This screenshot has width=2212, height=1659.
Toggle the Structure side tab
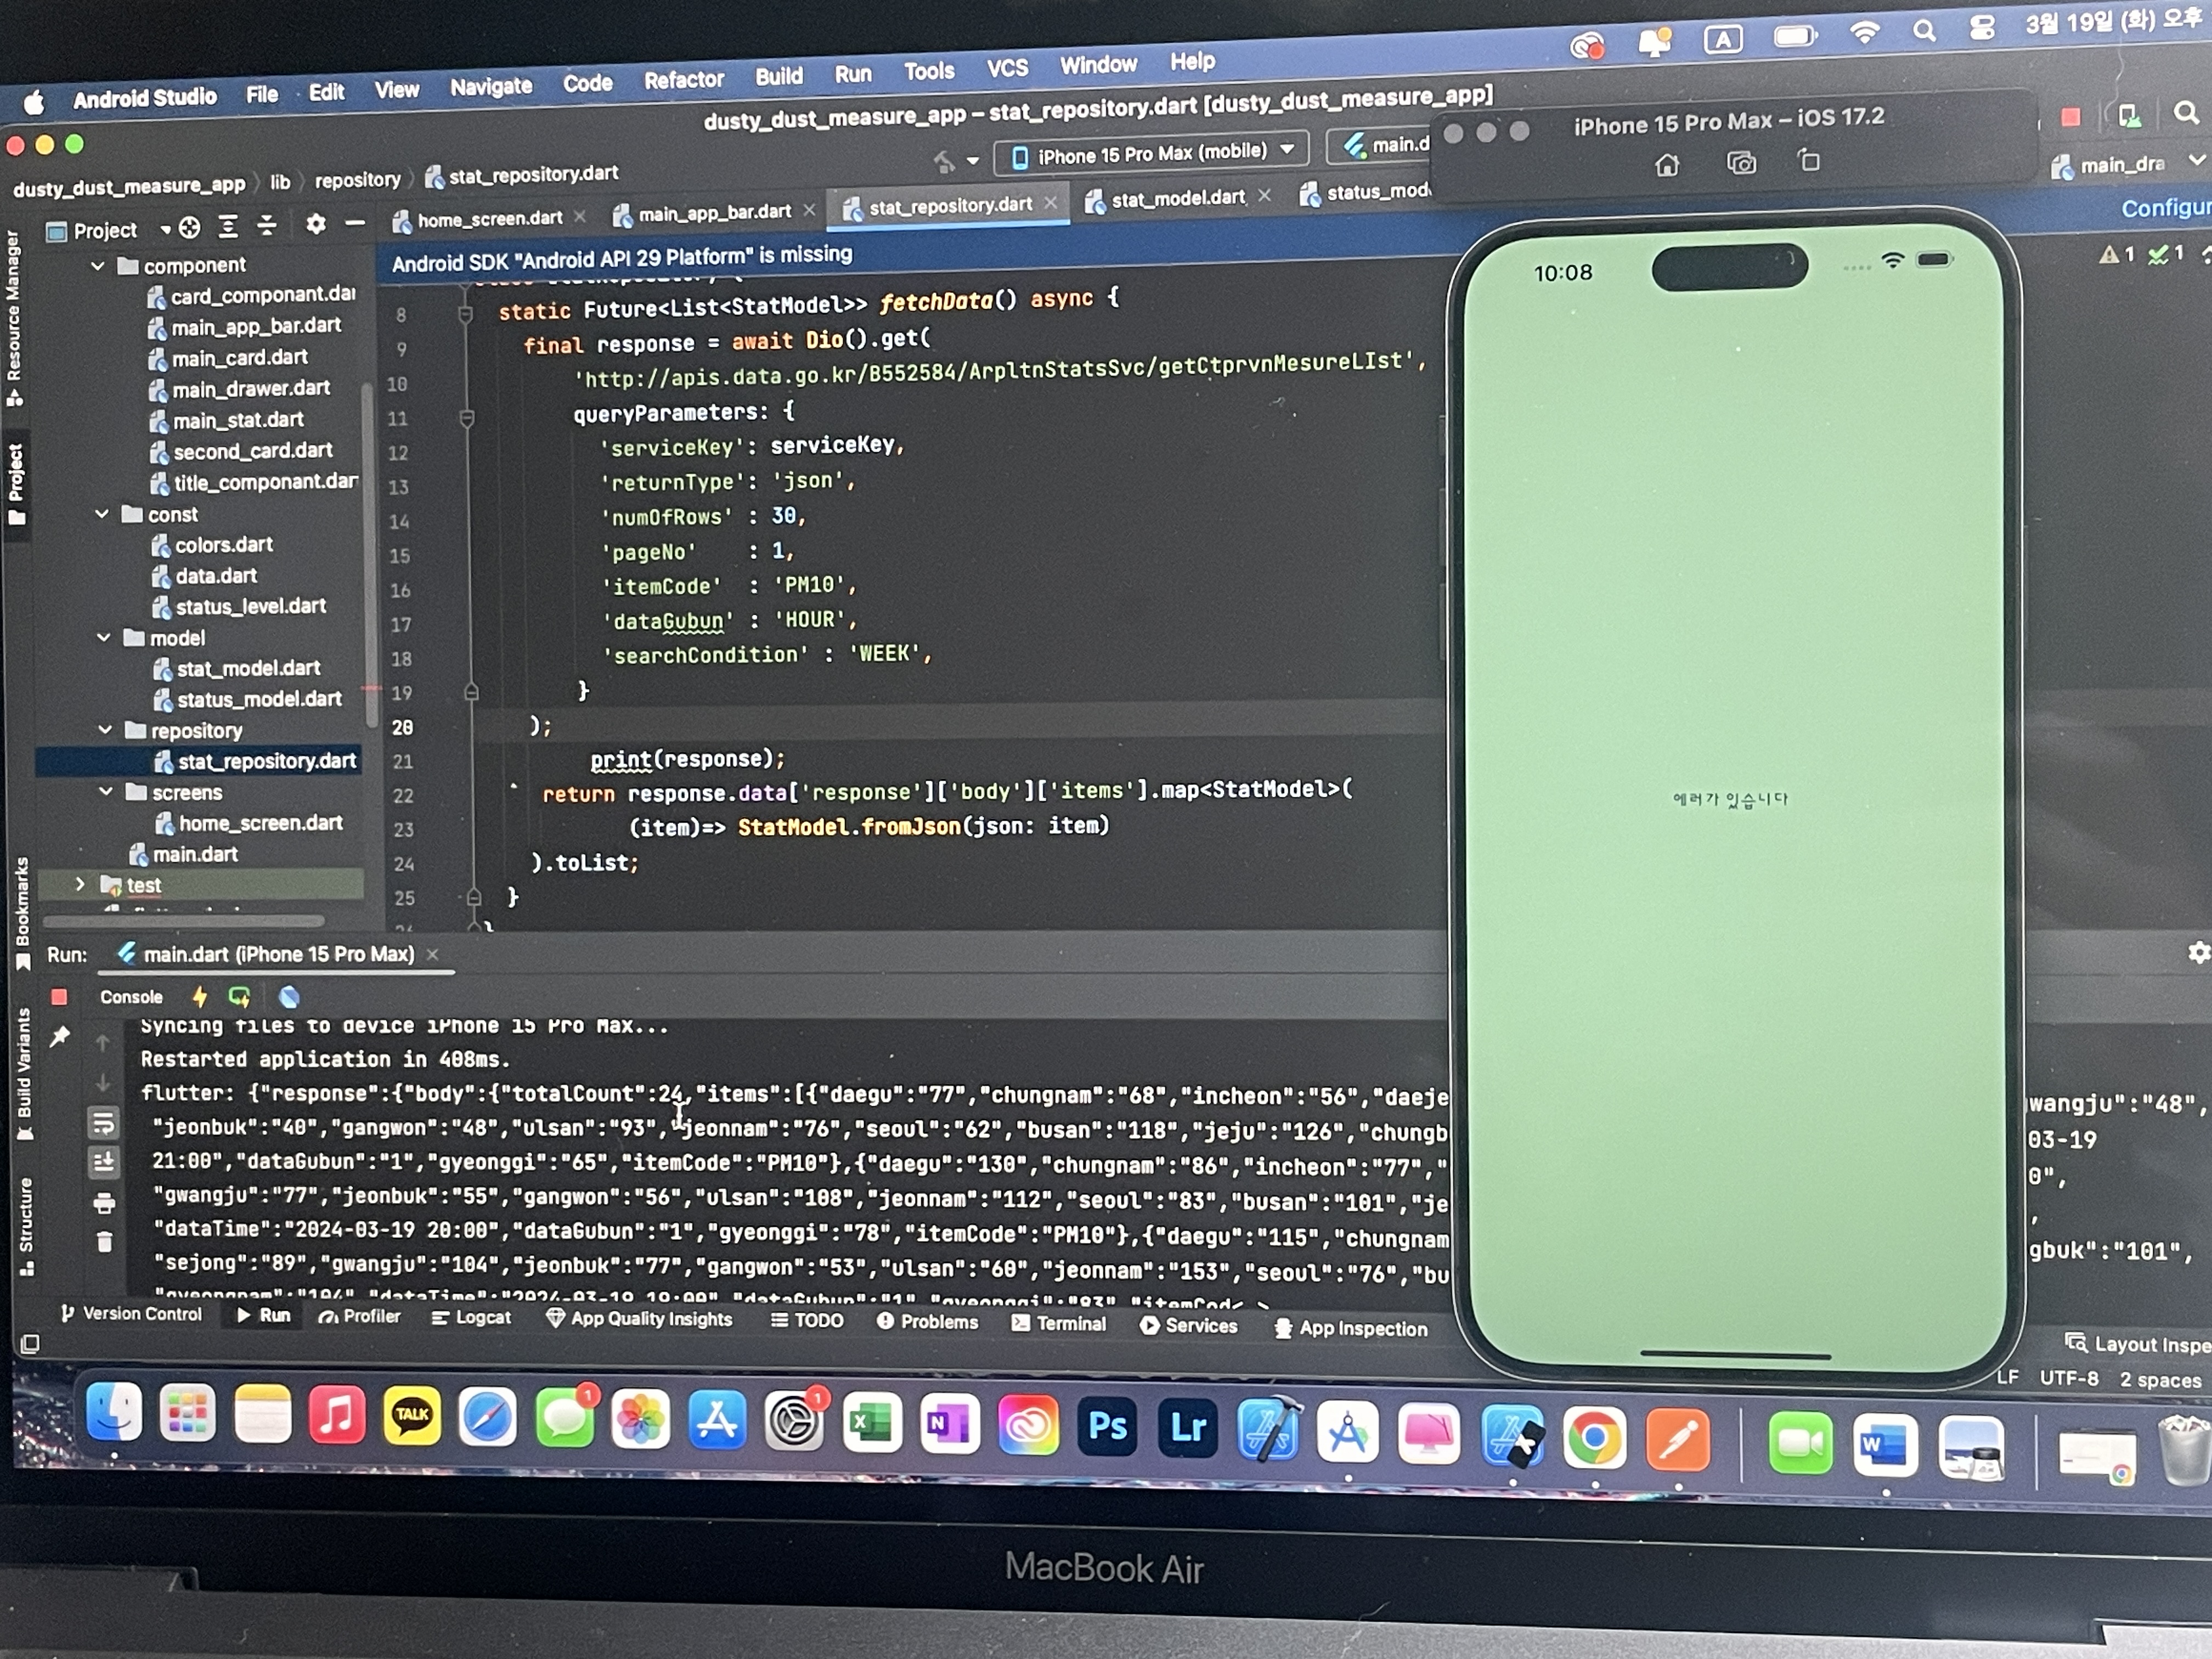pyautogui.click(x=26, y=1226)
